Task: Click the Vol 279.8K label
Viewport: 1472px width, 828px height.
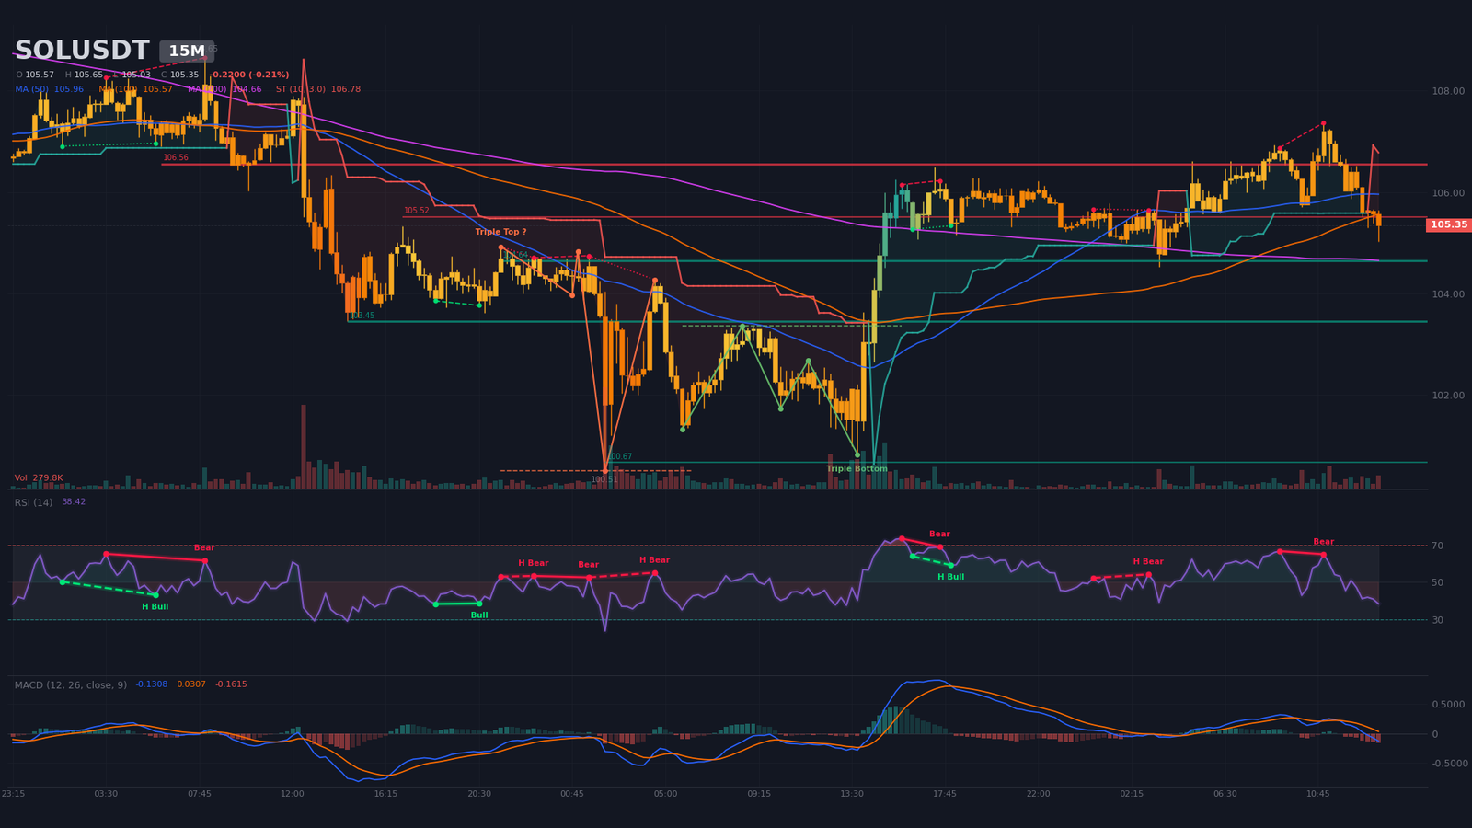Action: 39,478
